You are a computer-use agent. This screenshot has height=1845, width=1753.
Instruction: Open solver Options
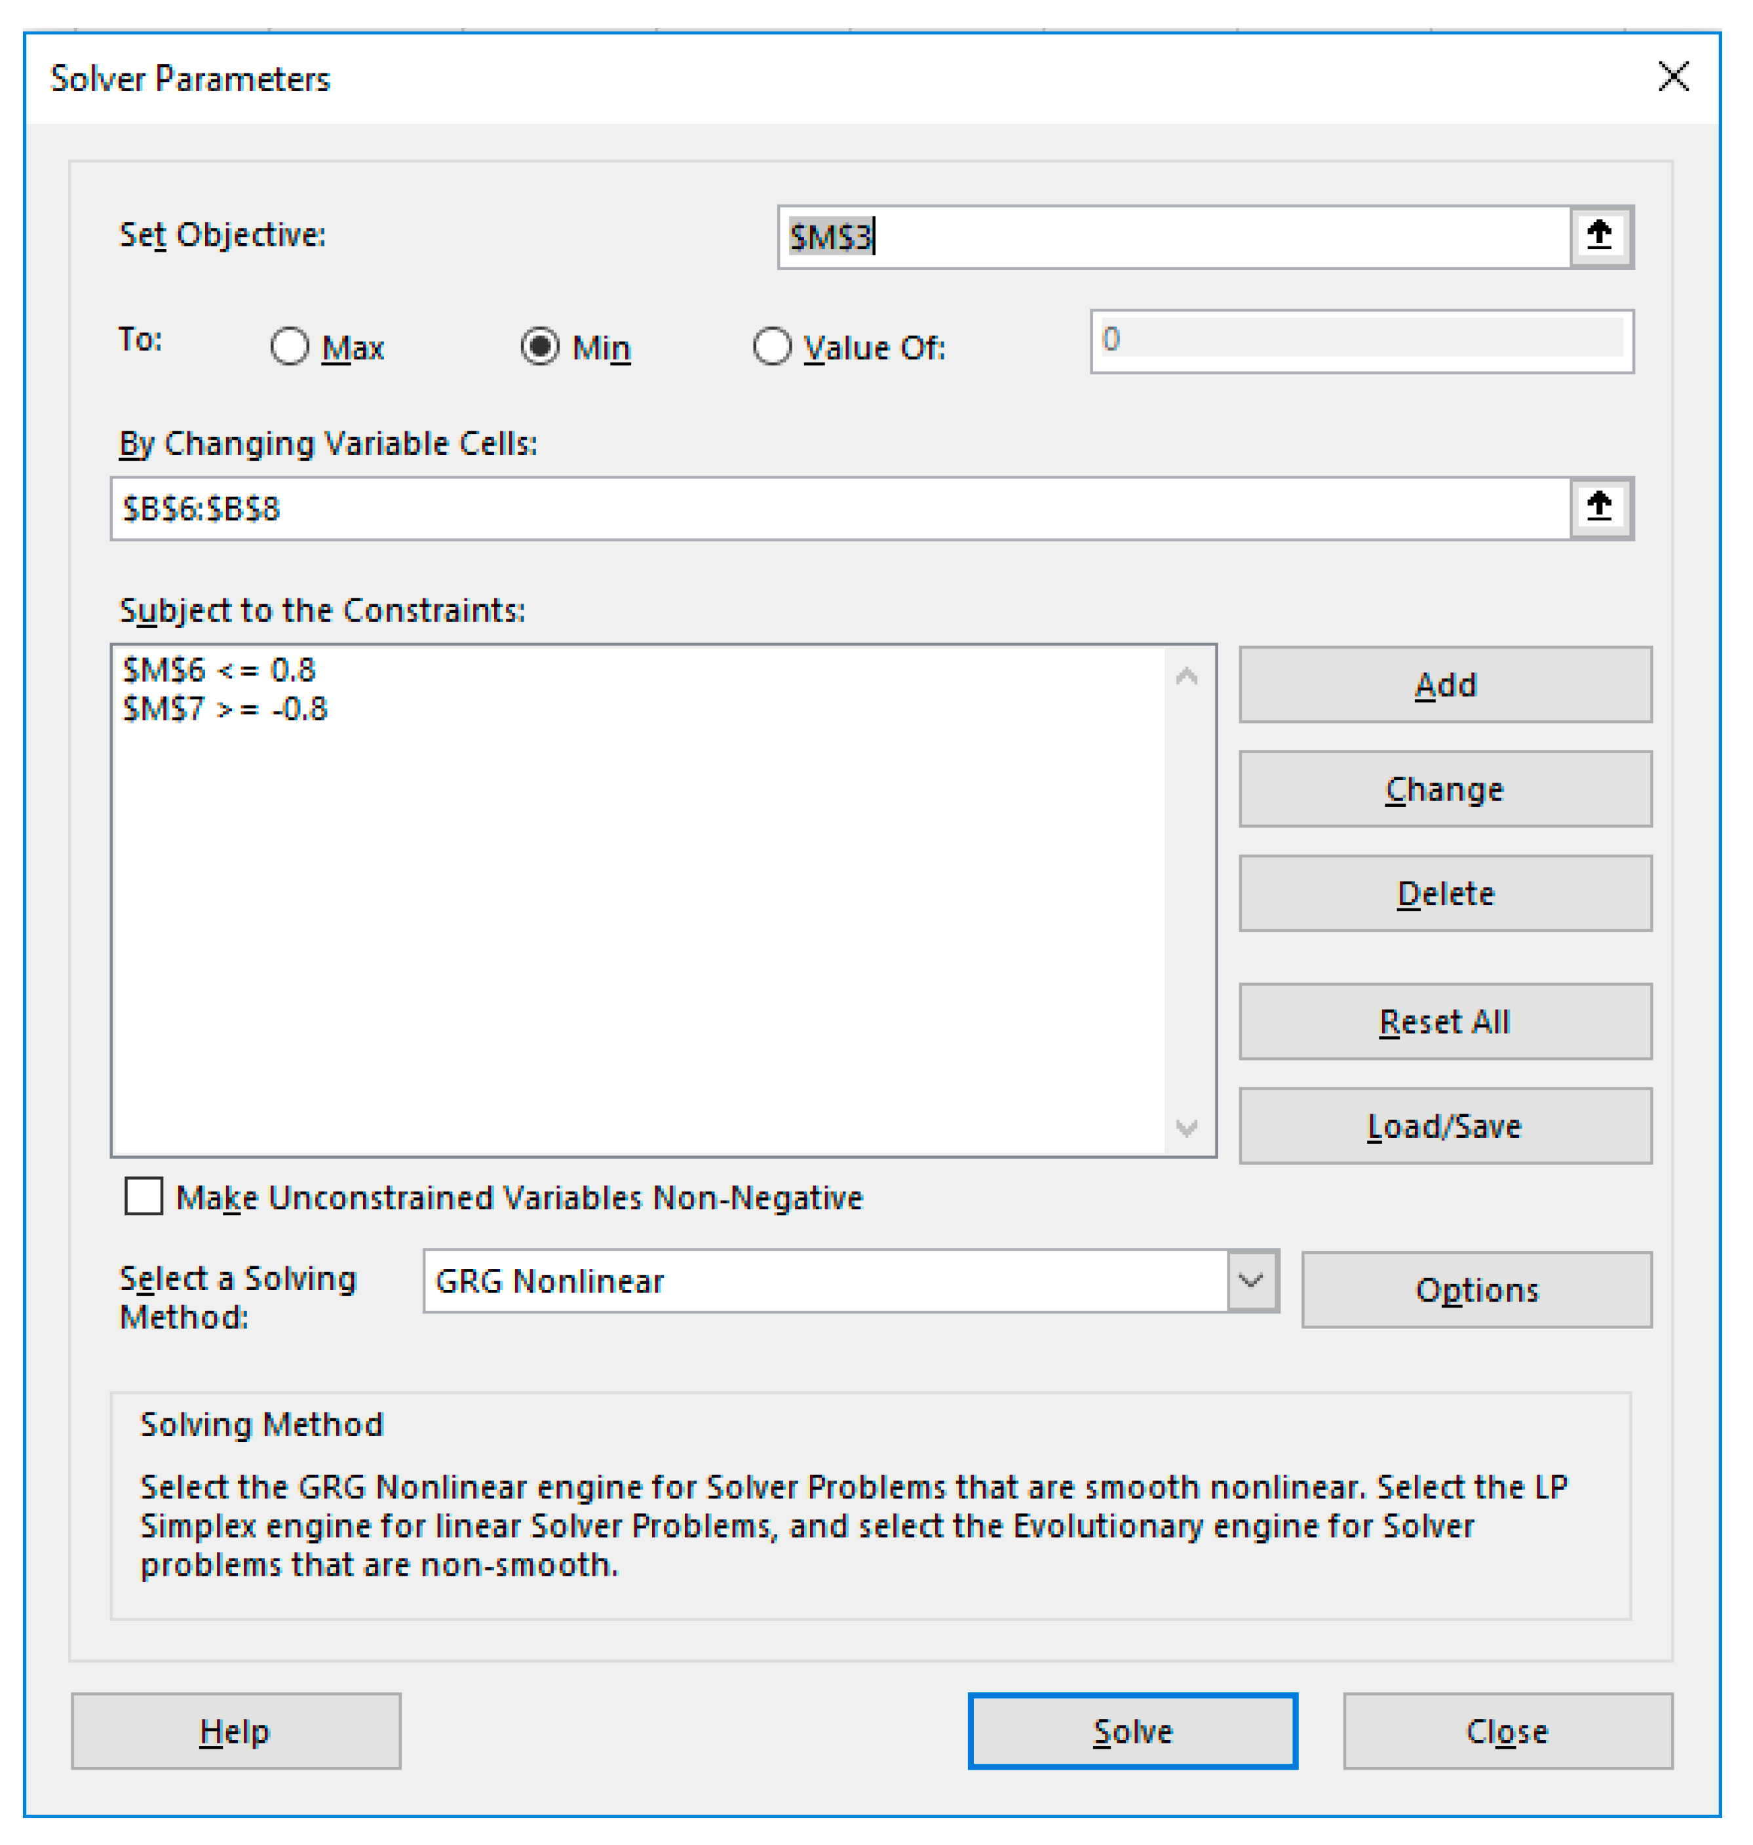coord(1476,1290)
